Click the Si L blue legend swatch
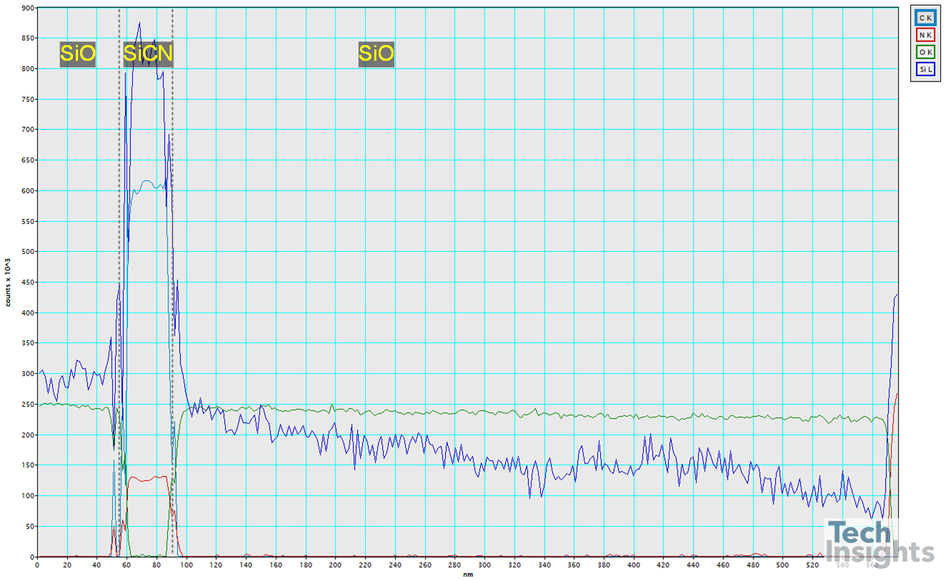This screenshot has height=580, width=946. pos(925,69)
